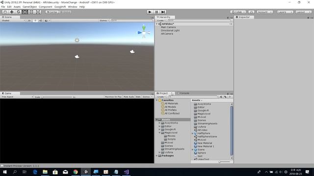Open the Assets menu
Screen dimensions: 314x176
tap(17, 7)
